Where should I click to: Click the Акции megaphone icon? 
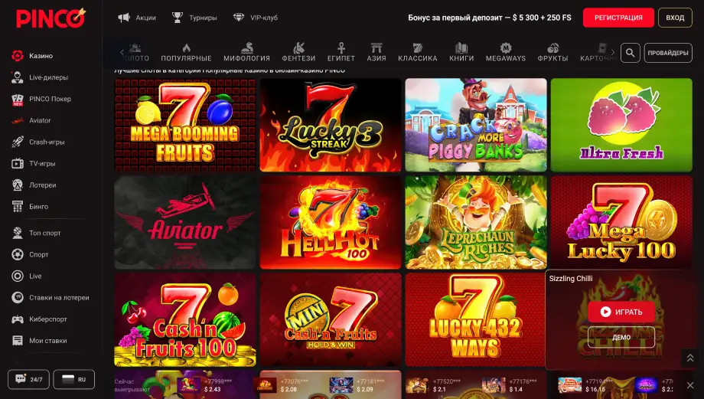point(124,17)
